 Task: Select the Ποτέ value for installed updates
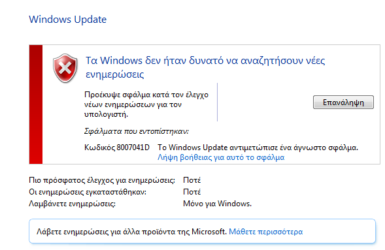point(192,192)
